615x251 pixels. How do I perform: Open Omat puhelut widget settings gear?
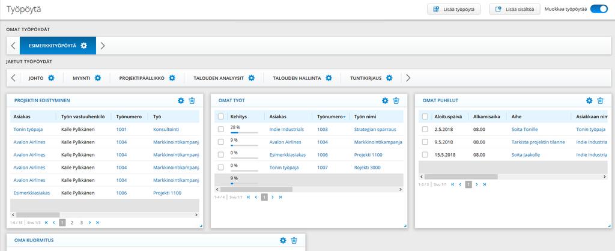pyautogui.click(x=589, y=101)
